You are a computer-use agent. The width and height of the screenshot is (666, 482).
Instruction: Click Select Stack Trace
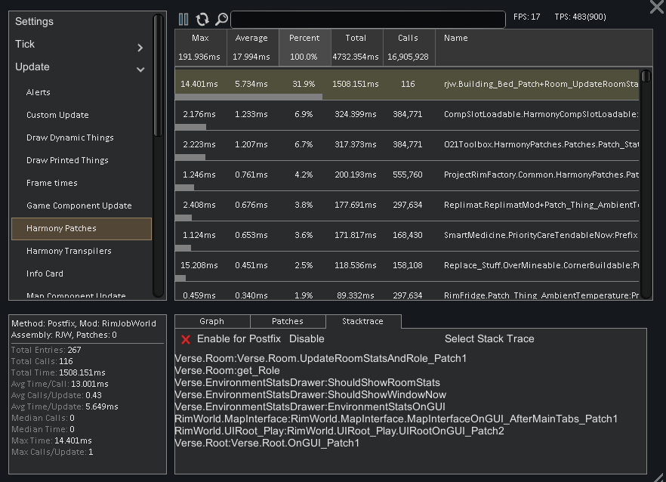(489, 339)
